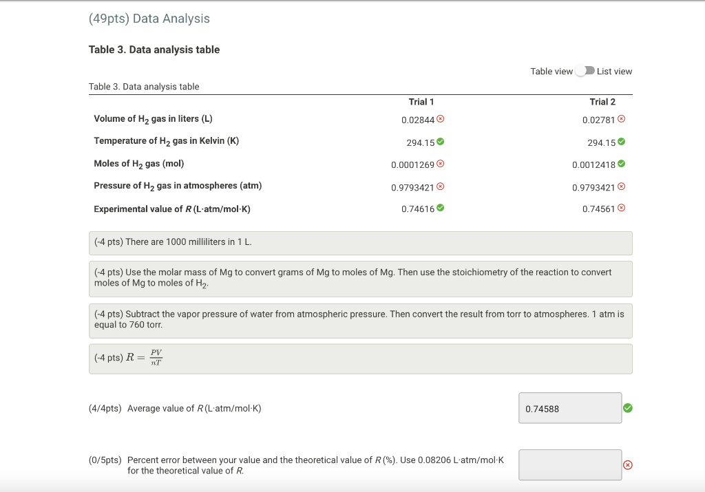Viewport: 705px width, 492px height.
Task: Click the green checkmark beside Trial 2 temperature
Action: click(622, 141)
